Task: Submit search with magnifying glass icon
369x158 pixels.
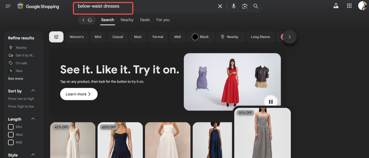Action: tap(256, 6)
